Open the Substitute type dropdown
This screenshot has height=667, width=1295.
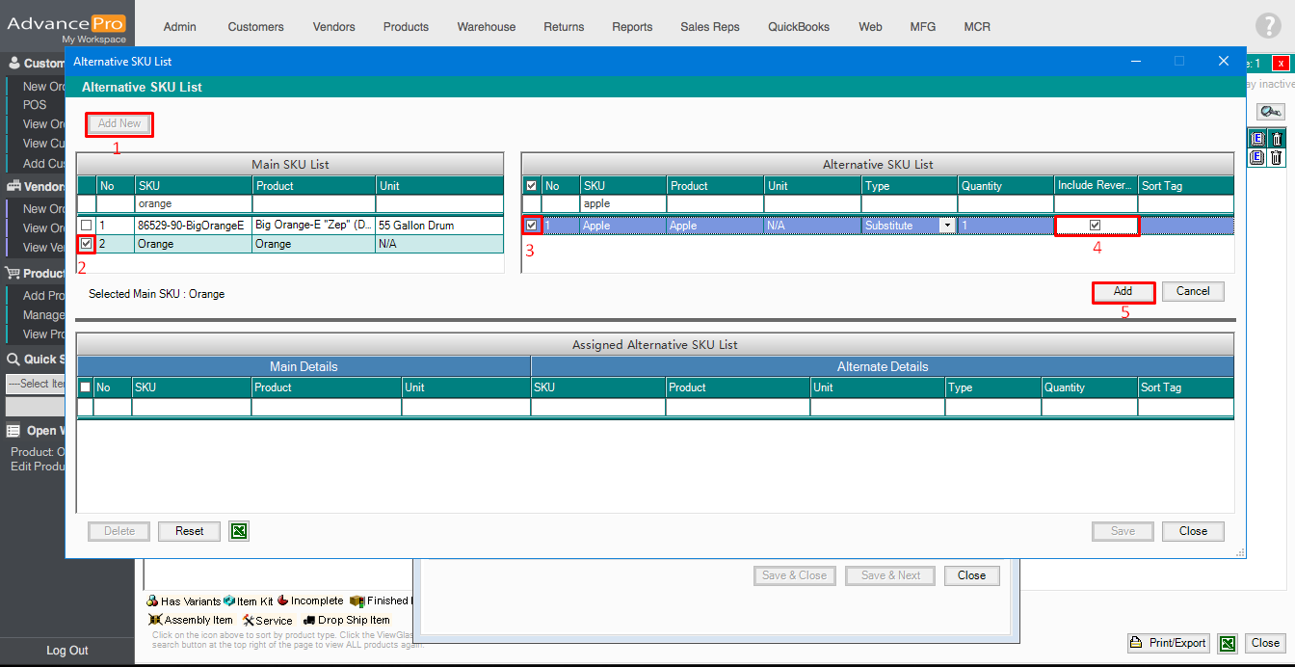click(x=947, y=226)
